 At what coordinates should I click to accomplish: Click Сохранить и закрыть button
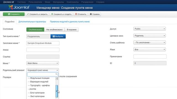37,14
